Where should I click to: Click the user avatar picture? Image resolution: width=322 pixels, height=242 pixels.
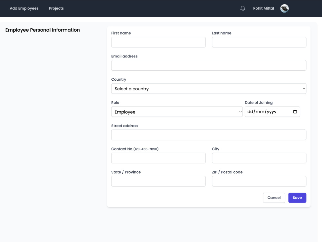pos(284,8)
